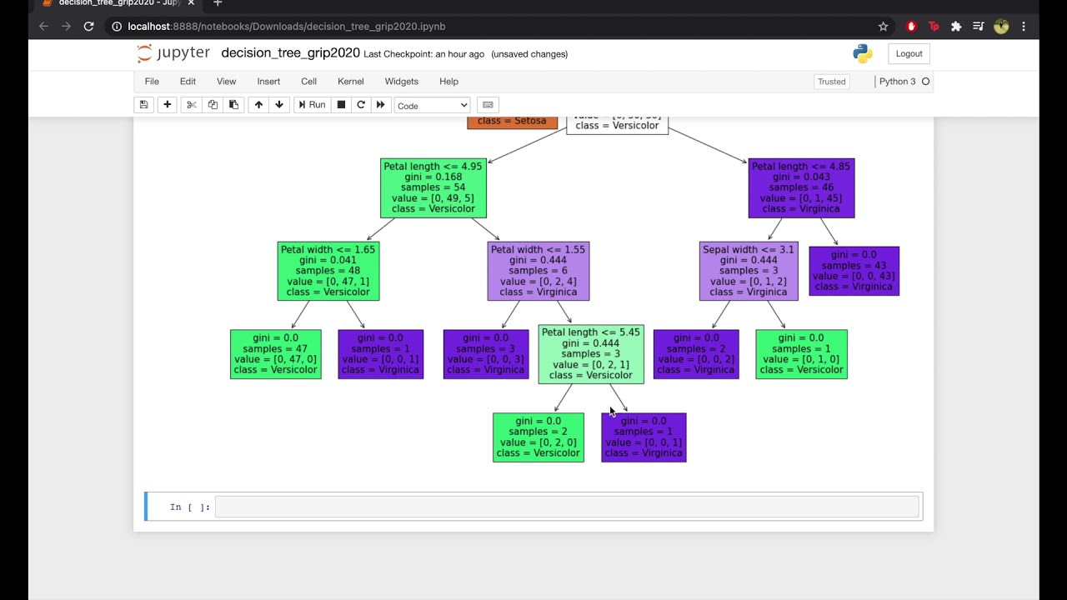Viewport: 1067px width, 600px height.
Task: Click leaf node with samples = 47
Action: click(x=275, y=354)
